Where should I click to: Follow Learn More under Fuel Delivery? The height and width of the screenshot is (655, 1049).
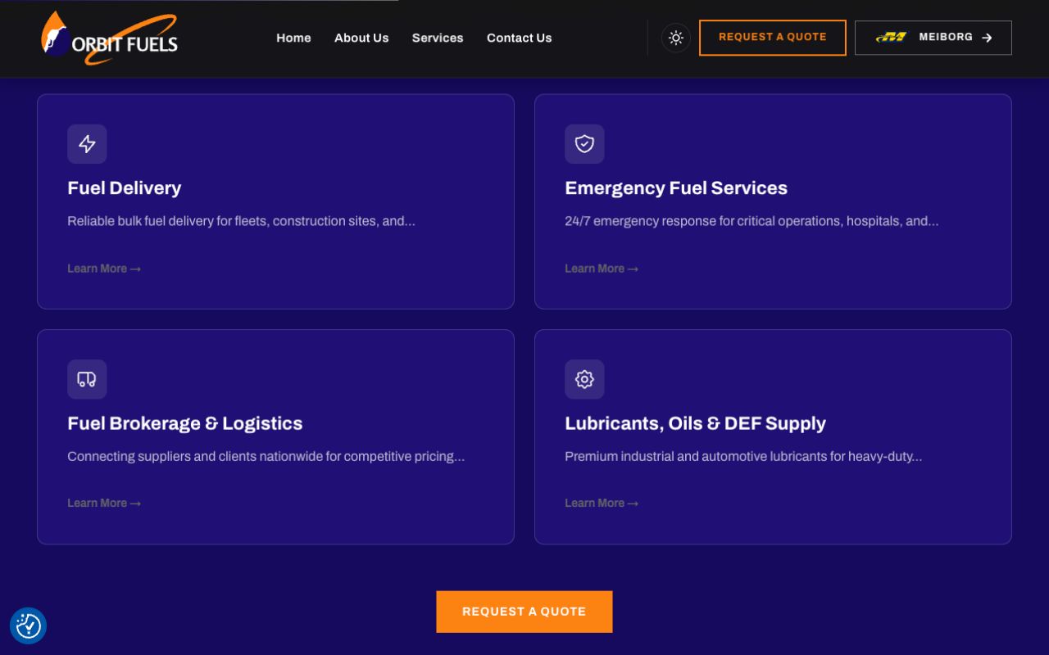[x=104, y=269]
